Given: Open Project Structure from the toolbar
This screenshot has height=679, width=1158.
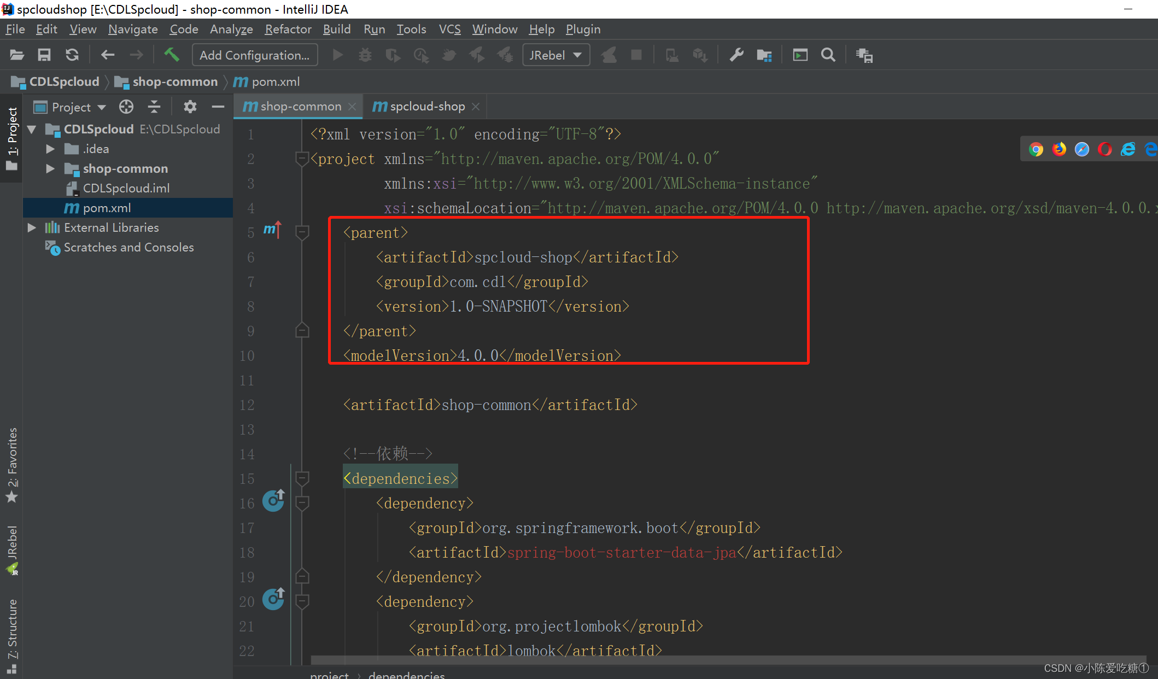Looking at the screenshot, I should [764, 55].
